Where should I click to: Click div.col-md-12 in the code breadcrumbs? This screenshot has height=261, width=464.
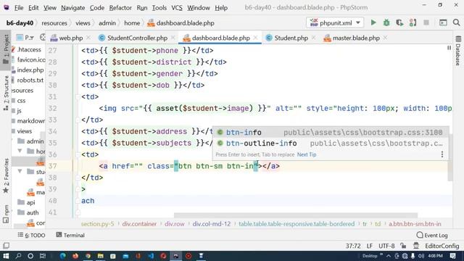point(211,224)
